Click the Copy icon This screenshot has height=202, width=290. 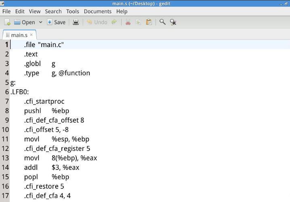pyautogui.click(x=138, y=22)
